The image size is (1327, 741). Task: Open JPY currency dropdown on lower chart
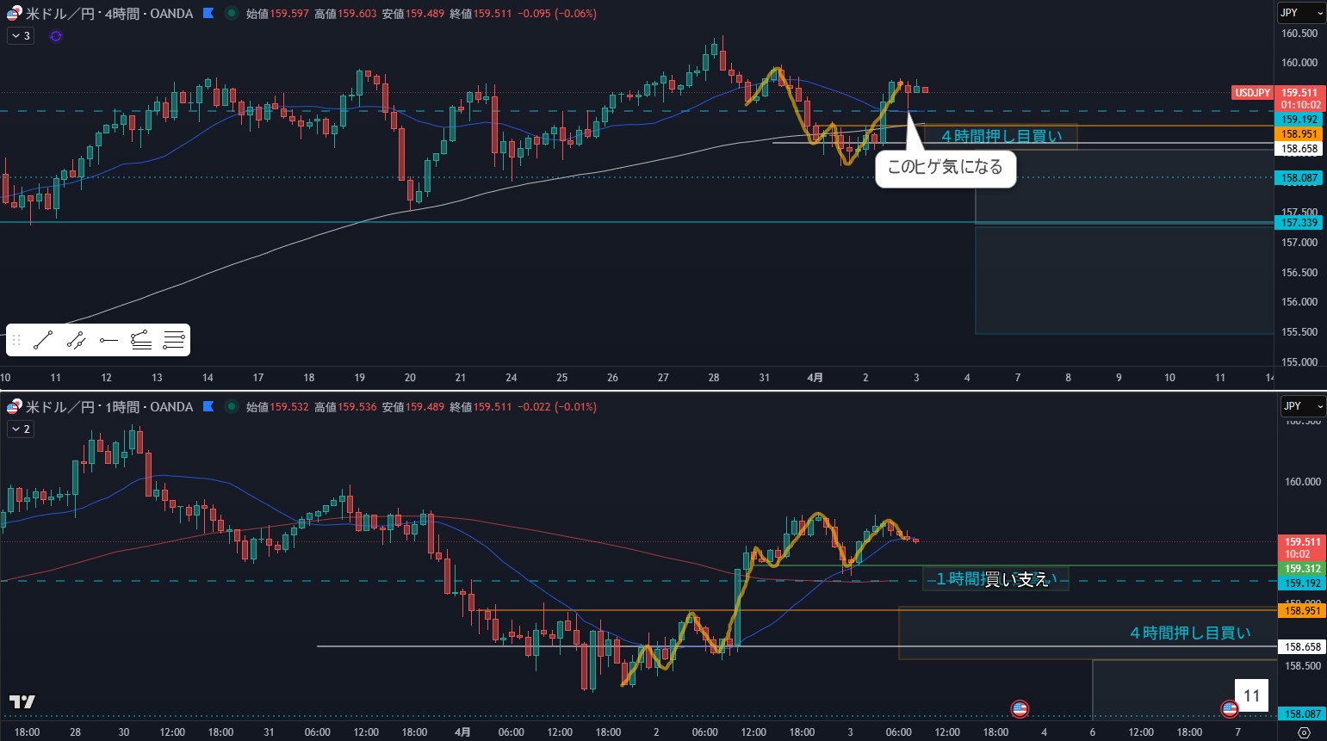[x=1301, y=406]
